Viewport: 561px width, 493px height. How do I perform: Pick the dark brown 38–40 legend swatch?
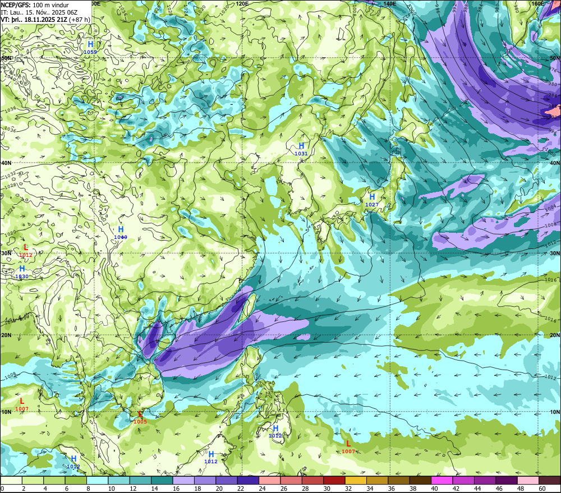point(420,480)
